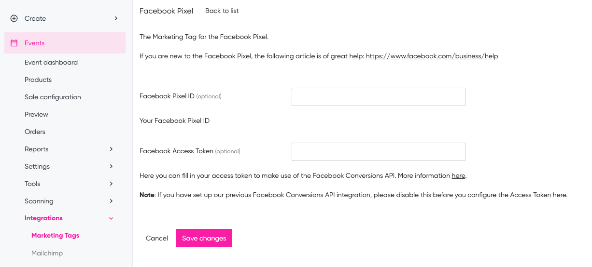Select Preview in the sidebar
The width and height of the screenshot is (592, 267).
[36, 114]
